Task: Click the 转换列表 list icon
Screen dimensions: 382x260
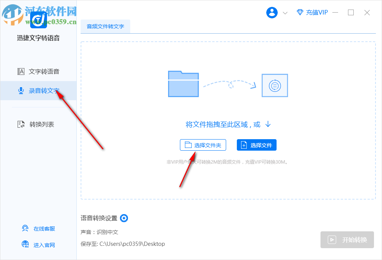Action: [x=21, y=124]
